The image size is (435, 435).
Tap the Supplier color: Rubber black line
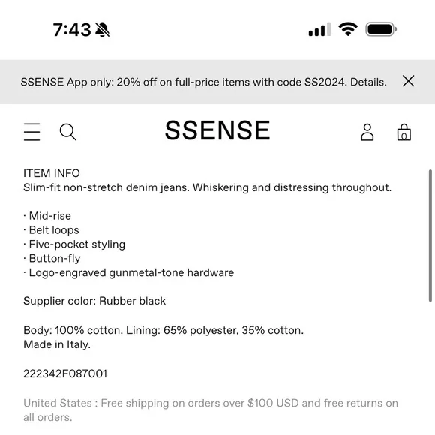point(94,301)
